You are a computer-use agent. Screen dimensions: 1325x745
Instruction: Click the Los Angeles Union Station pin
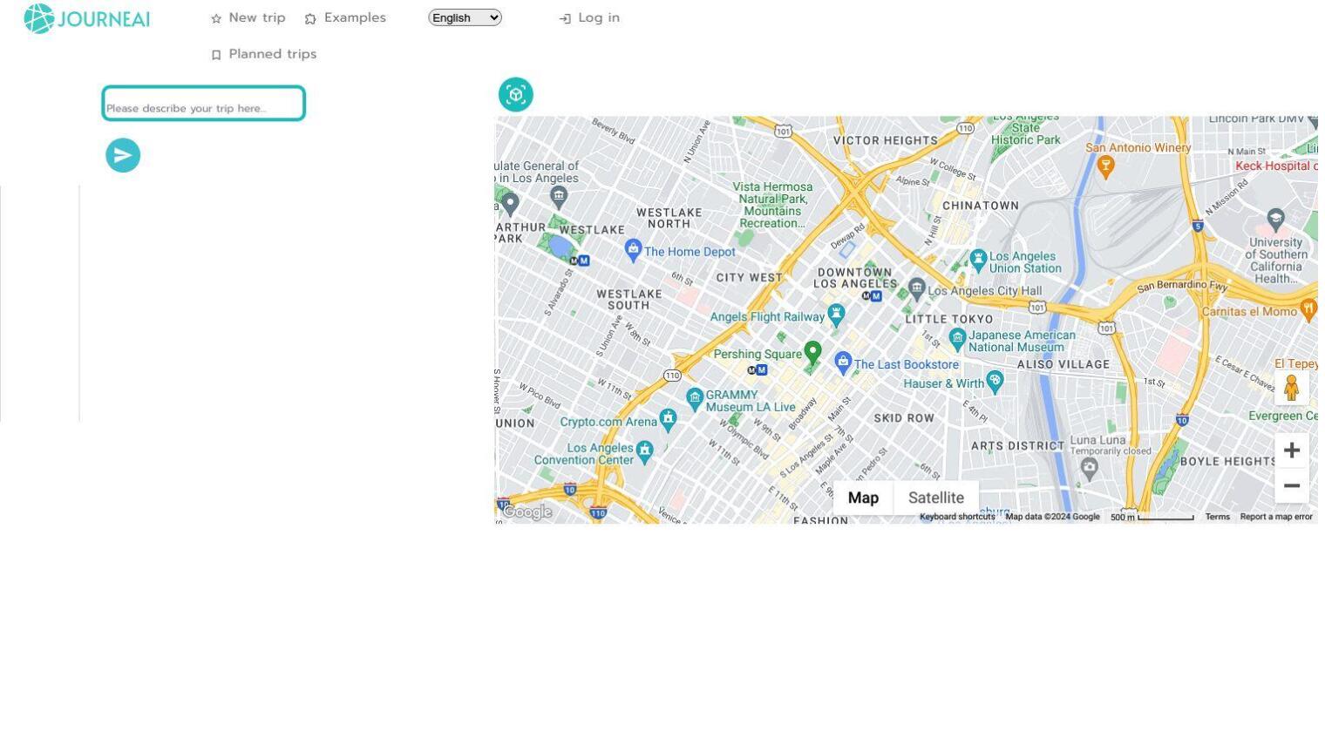(x=978, y=259)
